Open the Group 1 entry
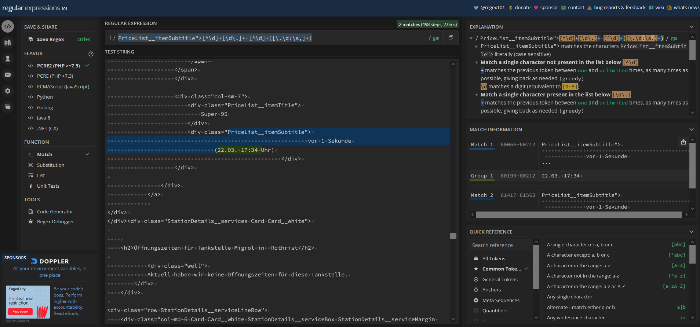The width and height of the screenshot is (700, 327). [x=482, y=176]
